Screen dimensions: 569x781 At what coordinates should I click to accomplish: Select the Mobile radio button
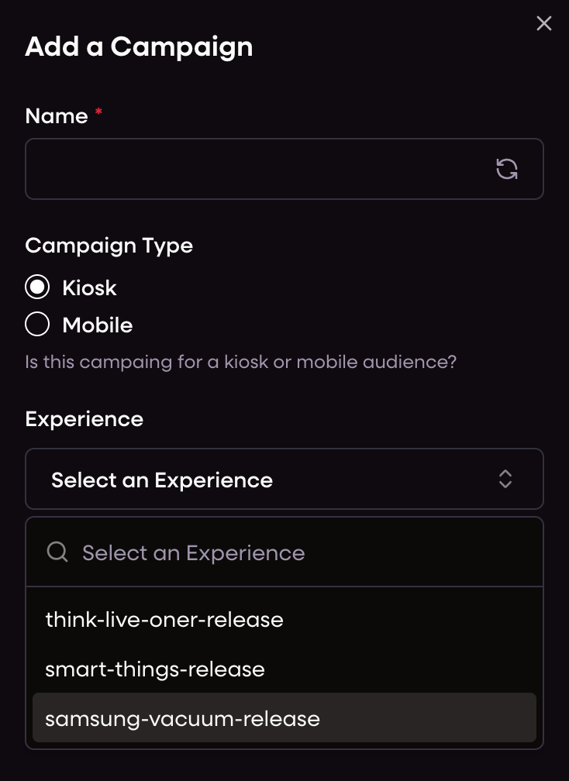click(37, 324)
